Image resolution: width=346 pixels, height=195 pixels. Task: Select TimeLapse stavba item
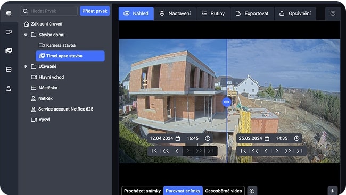(x=70, y=56)
